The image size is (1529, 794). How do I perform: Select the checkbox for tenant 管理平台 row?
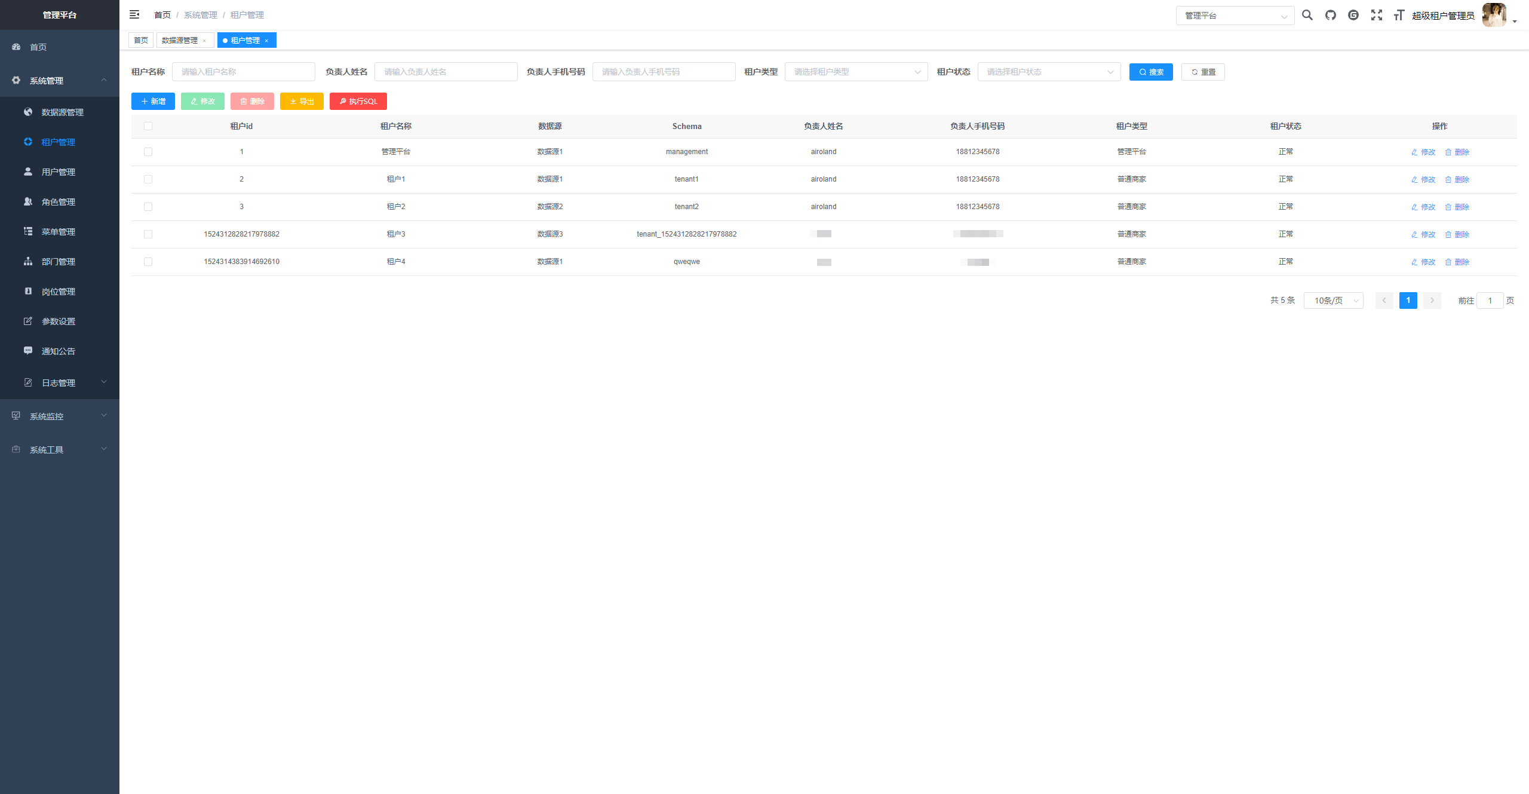pyautogui.click(x=148, y=152)
